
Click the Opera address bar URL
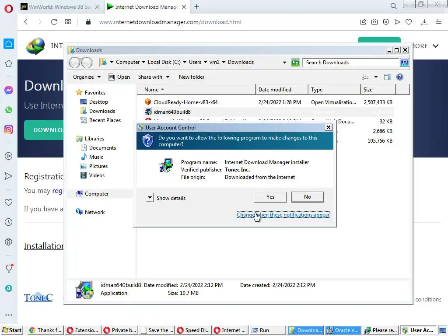point(170,22)
